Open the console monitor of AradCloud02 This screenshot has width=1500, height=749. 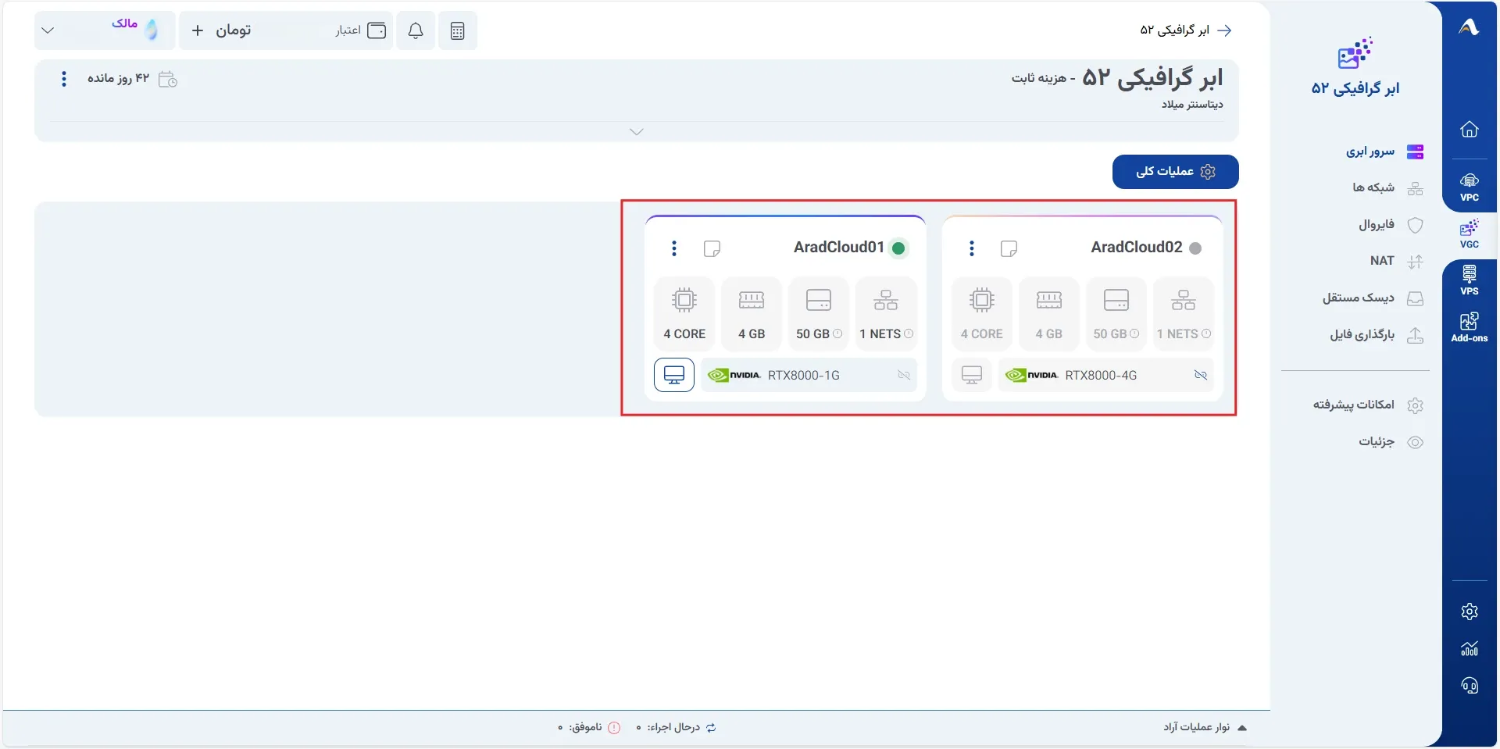point(972,375)
